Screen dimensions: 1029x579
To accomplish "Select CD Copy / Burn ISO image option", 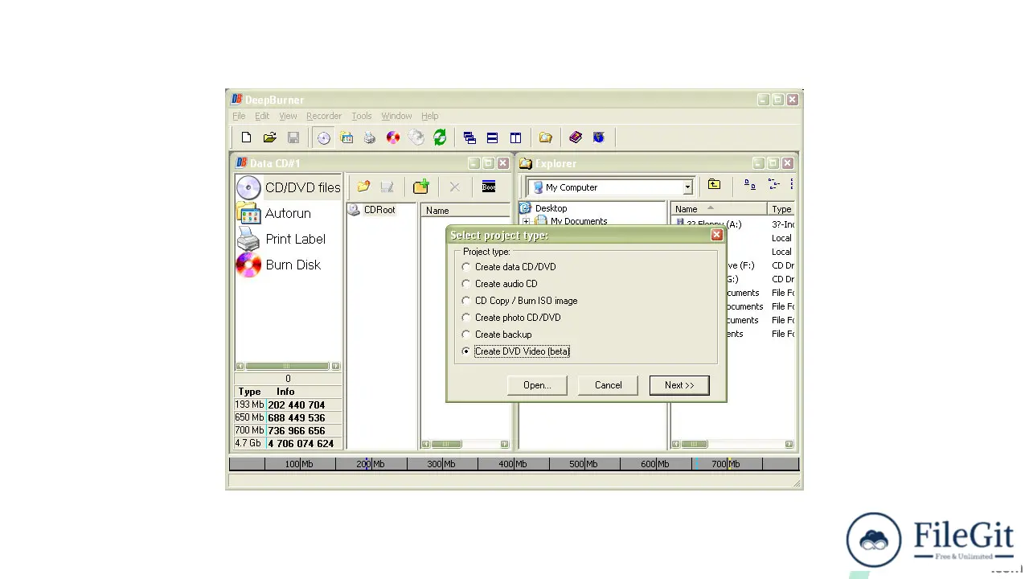I will click(519, 301).
